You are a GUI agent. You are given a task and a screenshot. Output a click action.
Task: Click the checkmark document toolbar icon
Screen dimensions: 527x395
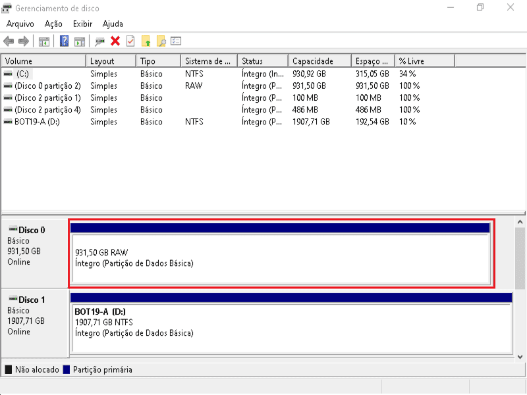point(130,40)
